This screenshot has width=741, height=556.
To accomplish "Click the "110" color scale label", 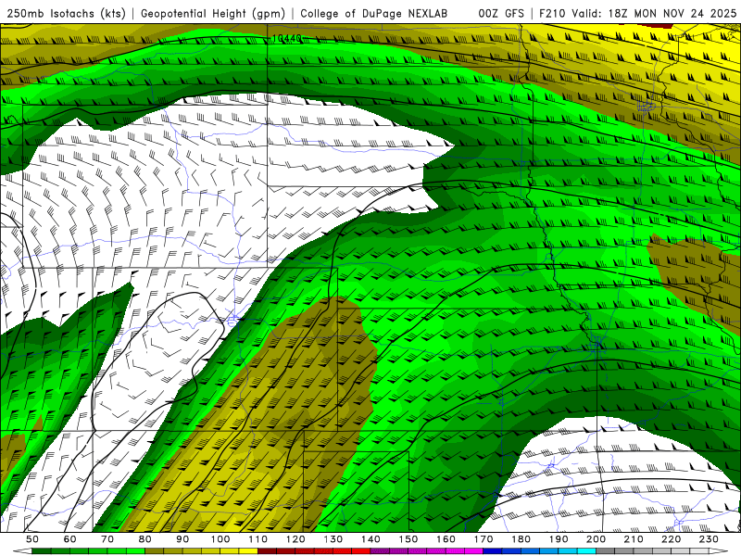I will click(258, 539).
